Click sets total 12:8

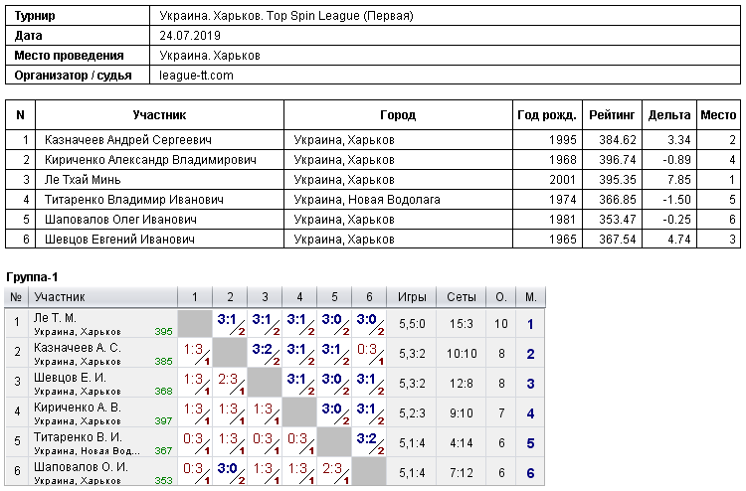pyautogui.click(x=461, y=384)
